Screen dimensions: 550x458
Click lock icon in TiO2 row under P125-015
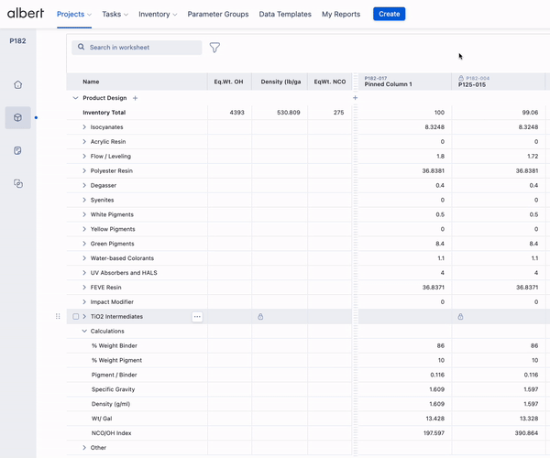coord(460,317)
